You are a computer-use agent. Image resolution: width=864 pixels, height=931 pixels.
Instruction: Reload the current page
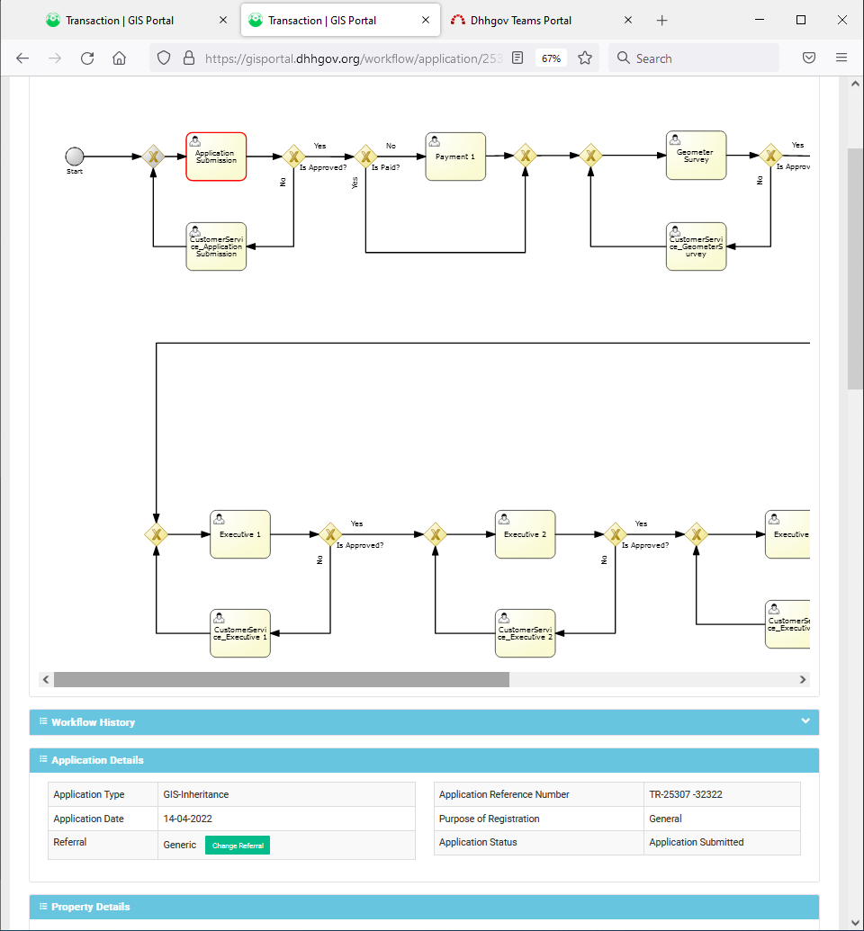tap(87, 58)
